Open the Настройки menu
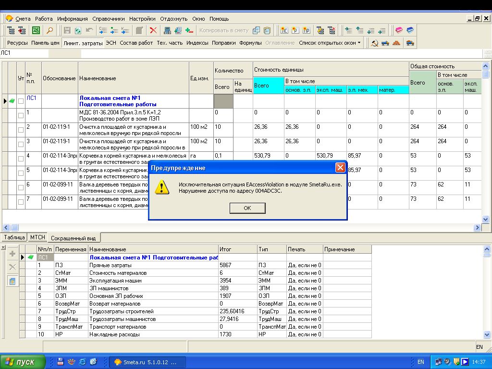This screenshot has width=492, height=369. coord(142,19)
